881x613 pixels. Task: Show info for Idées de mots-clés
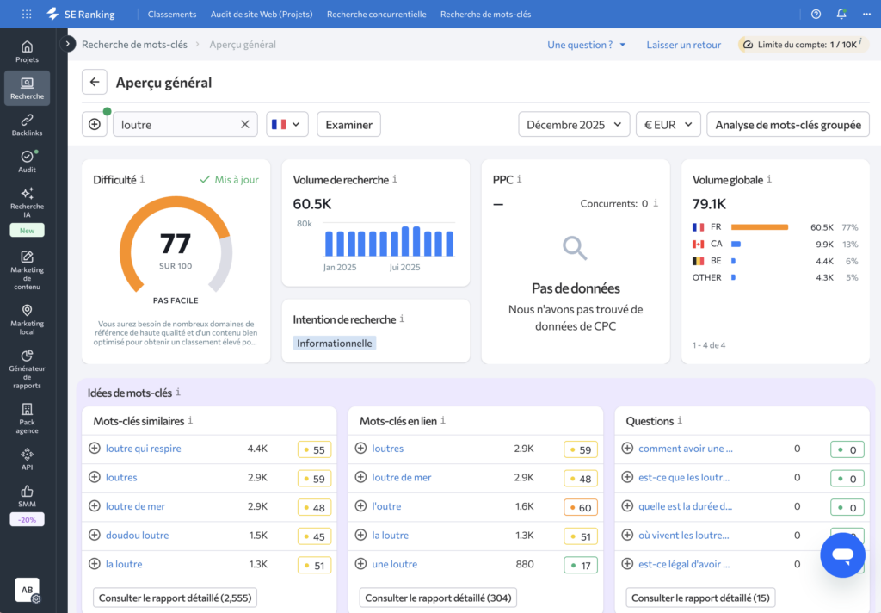[178, 392]
